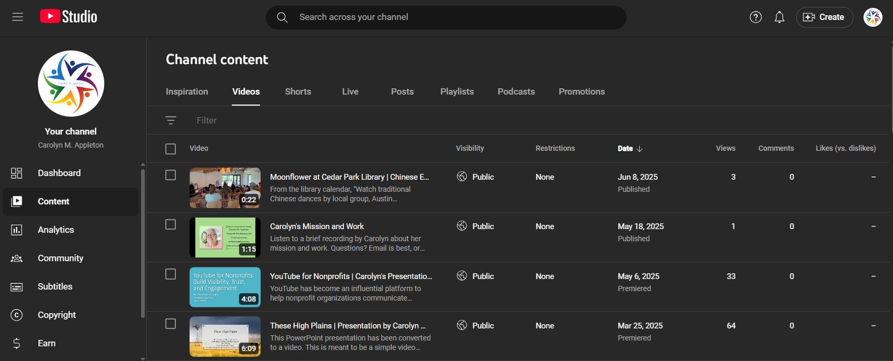Open the filter options icon
The width and height of the screenshot is (893, 361).
click(171, 120)
